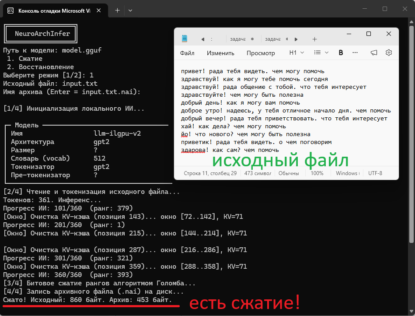
Task: Expand the list style dropdown chevron
Action: click(327, 53)
